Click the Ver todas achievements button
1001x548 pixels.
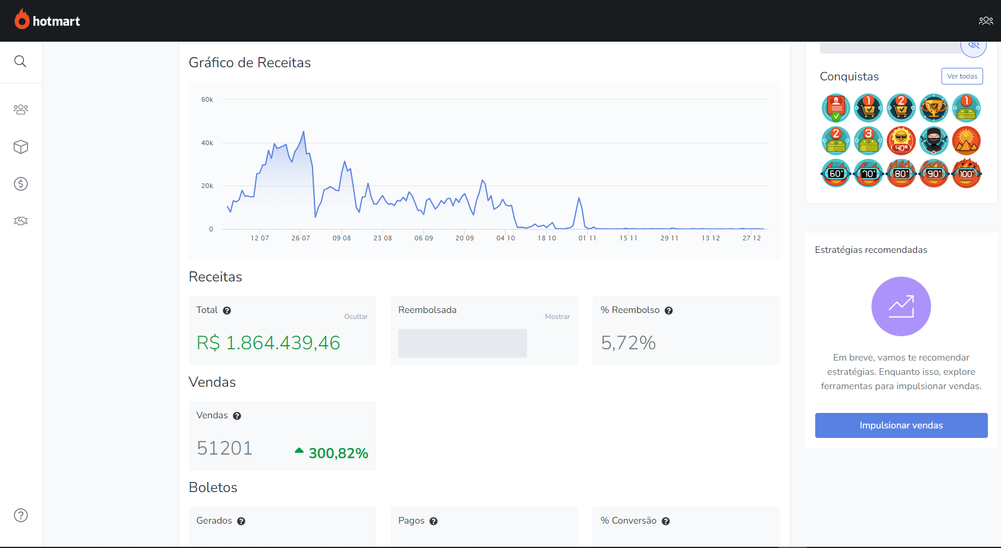[x=962, y=76]
